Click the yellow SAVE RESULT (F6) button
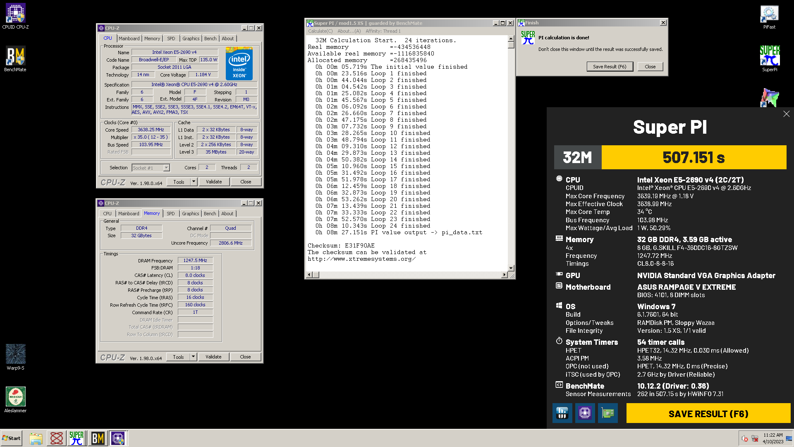 click(708, 413)
